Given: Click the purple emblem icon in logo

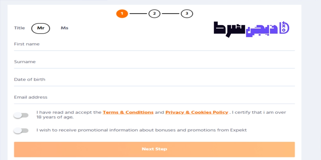Looking at the screenshot, I should (x=284, y=27).
